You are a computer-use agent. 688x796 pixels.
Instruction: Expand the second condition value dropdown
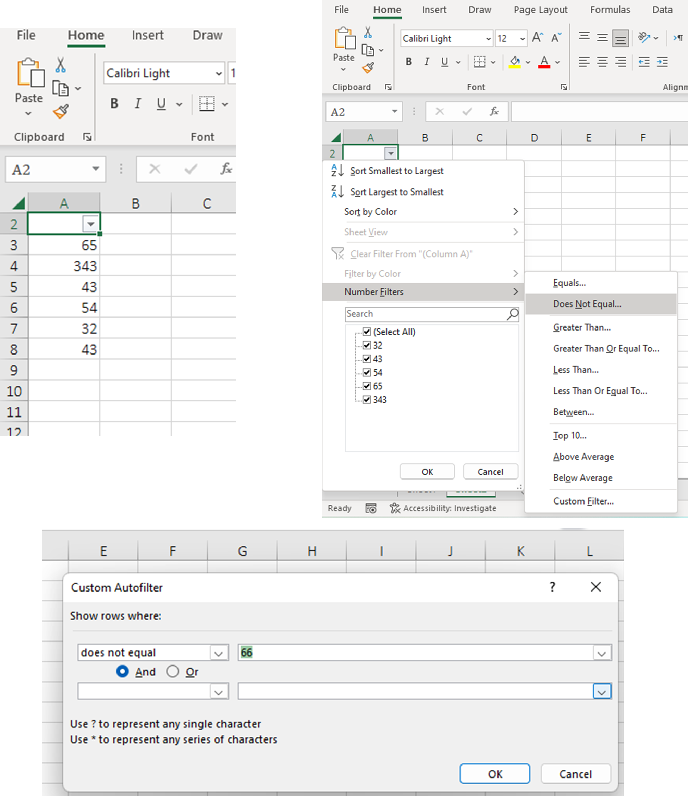click(602, 692)
